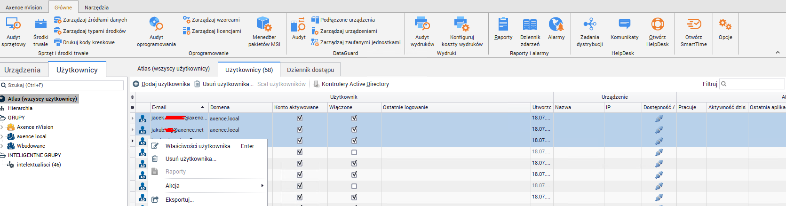This screenshot has width=786, height=206.
Task: Click the Szukaj (Ctrl+F) search field
Action: click(x=62, y=85)
